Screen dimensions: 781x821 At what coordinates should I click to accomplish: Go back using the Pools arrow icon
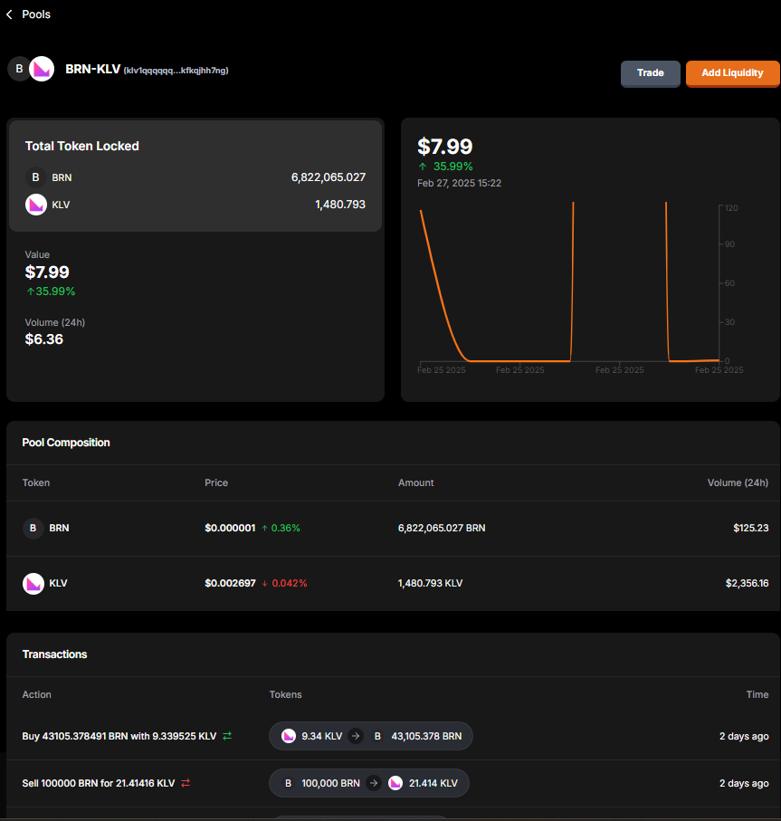9,14
